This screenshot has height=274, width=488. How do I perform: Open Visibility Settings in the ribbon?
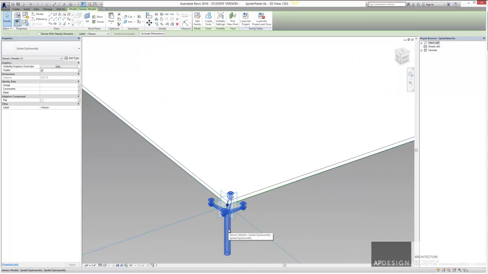[220, 19]
